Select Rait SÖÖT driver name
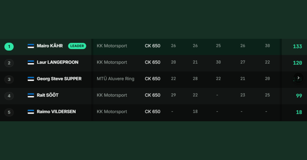The height and width of the screenshot is (160, 307). point(48,95)
